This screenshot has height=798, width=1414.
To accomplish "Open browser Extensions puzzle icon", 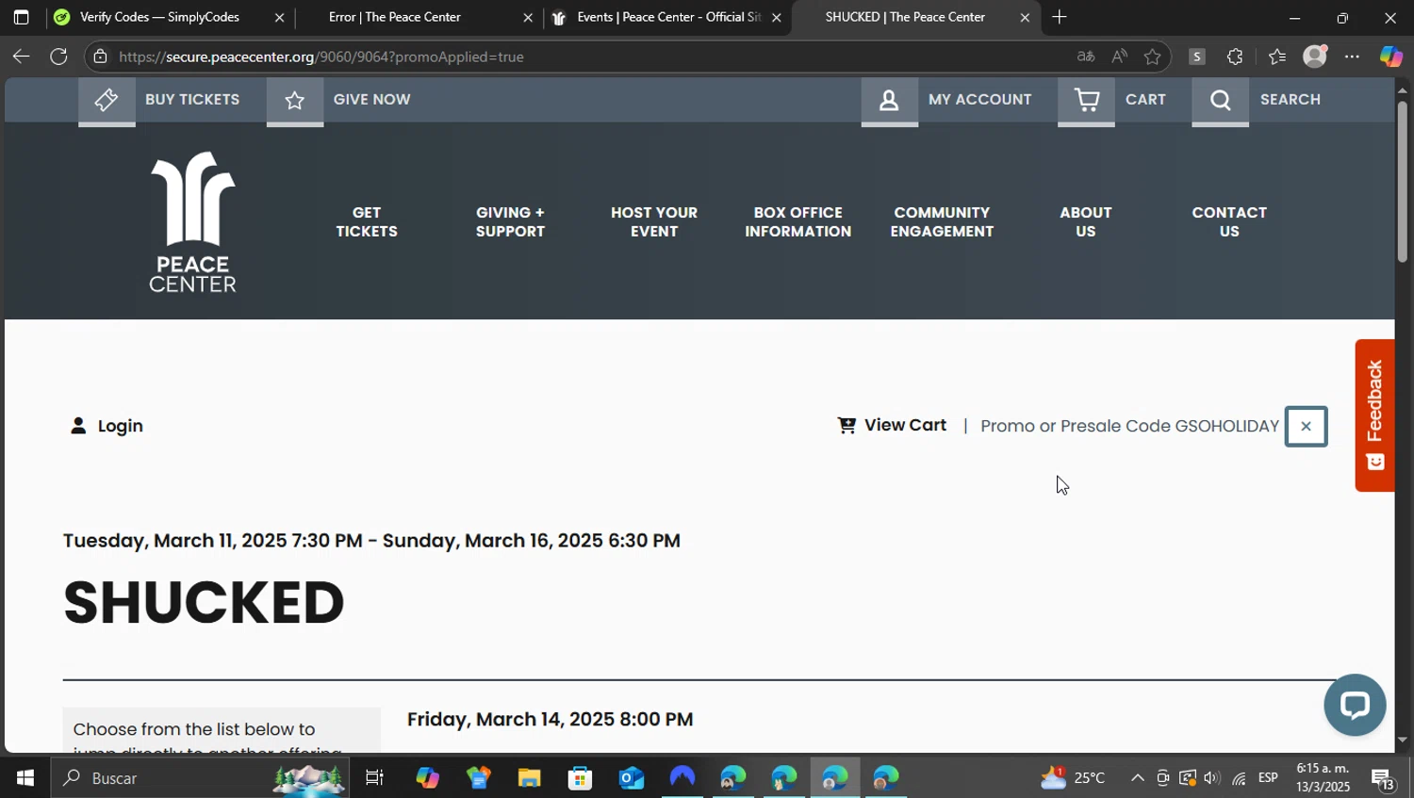I will coord(1235,57).
